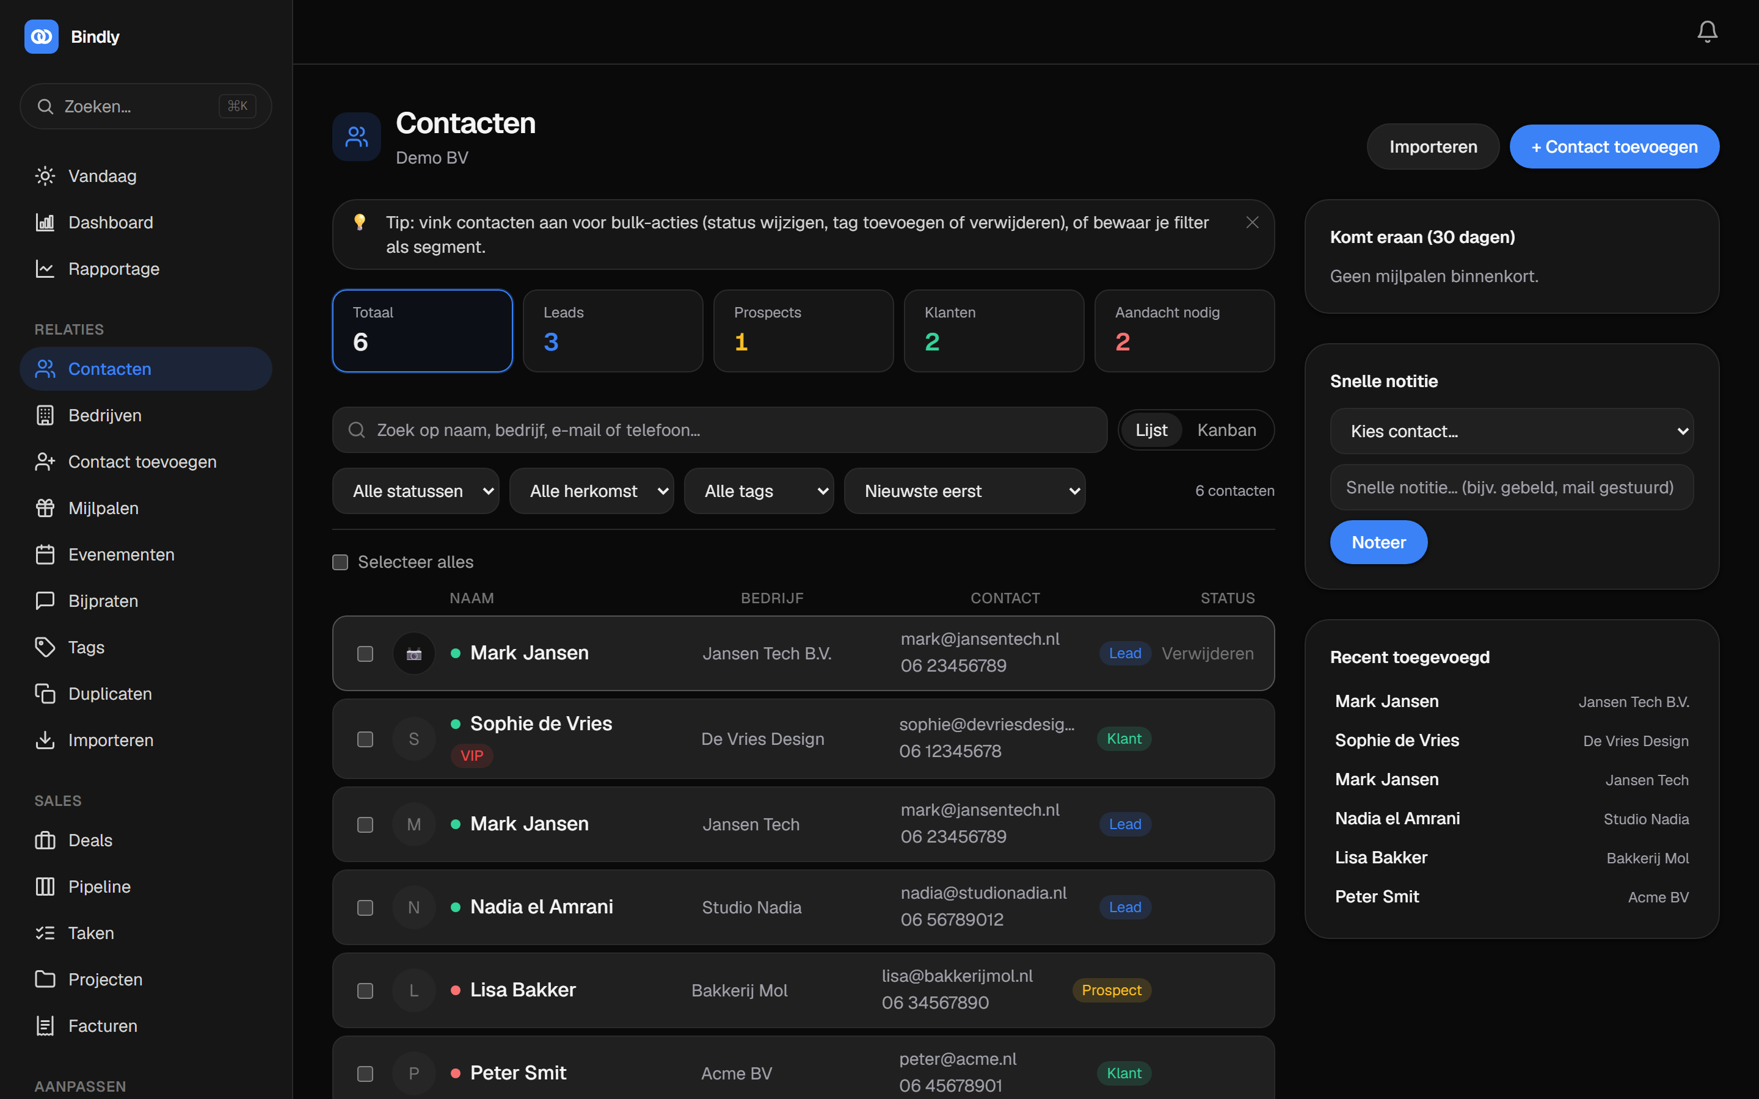Select Lisa Bakker's row checkbox

point(365,991)
